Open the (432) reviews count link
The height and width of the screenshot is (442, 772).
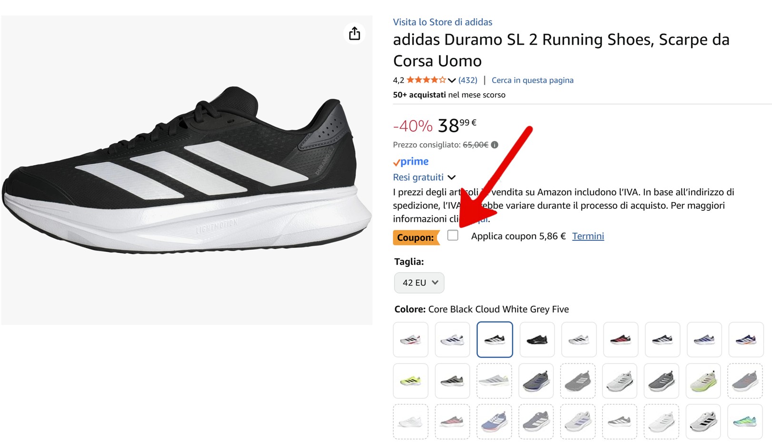pyautogui.click(x=467, y=80)
